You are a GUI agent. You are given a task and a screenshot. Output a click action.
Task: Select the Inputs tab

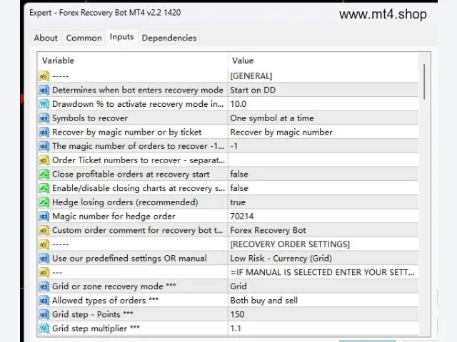[x=121, y=37]
